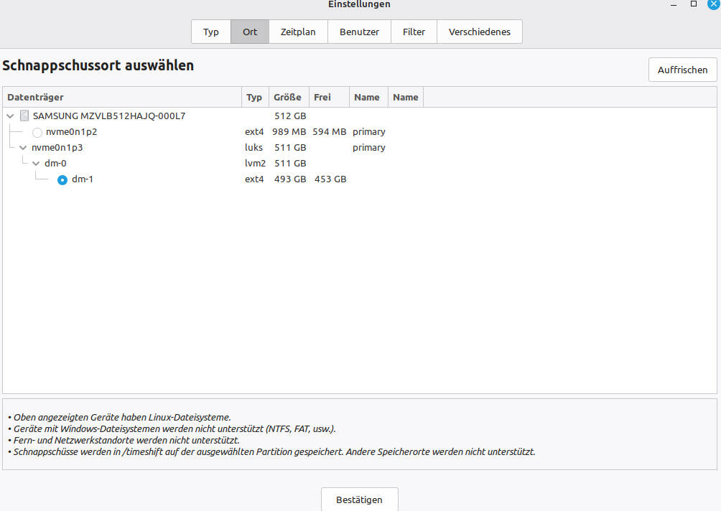Collapse the SAMSUNG MZVLB512HAJQ disk tree
The image size is (721, 511).
tap(10, 116)
